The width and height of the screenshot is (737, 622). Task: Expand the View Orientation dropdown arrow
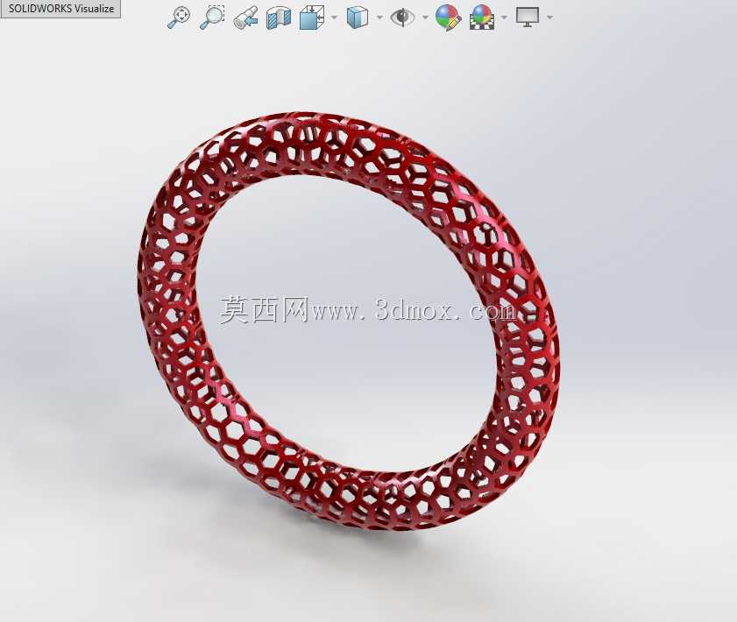click(x=334, y=18)
